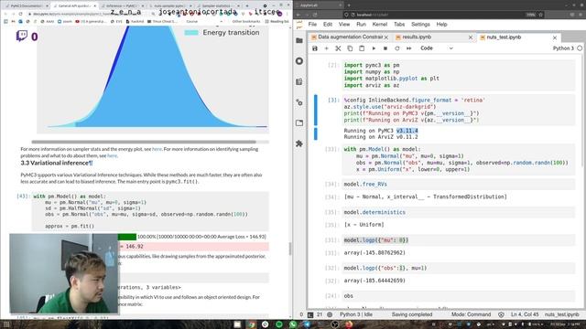Close the results.ipynb tab
Viewport: 586px width, 329px height.
[471, 37]
